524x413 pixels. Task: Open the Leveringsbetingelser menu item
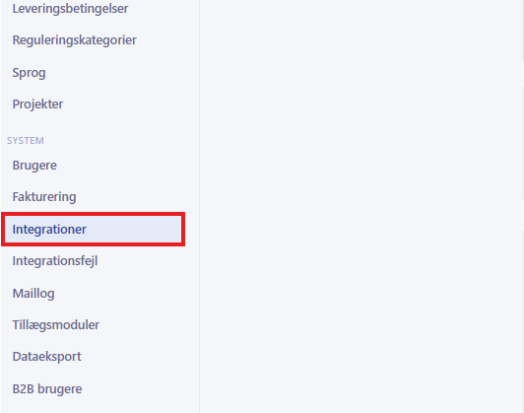70,9
